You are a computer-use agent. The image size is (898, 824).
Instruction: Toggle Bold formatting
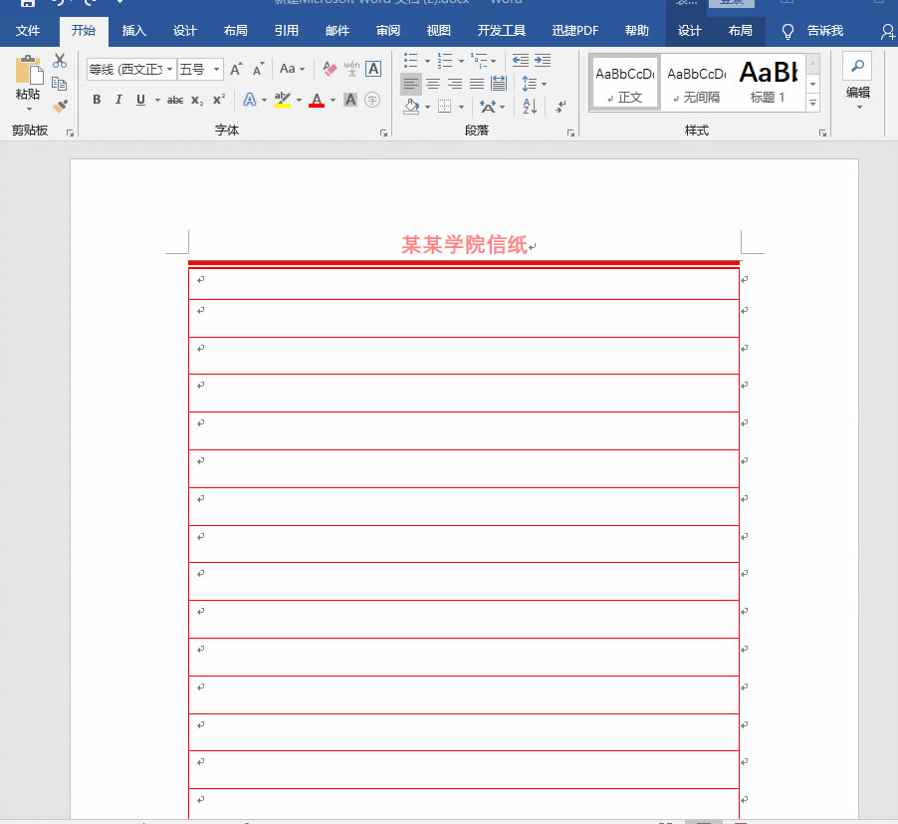click(97, 100)
